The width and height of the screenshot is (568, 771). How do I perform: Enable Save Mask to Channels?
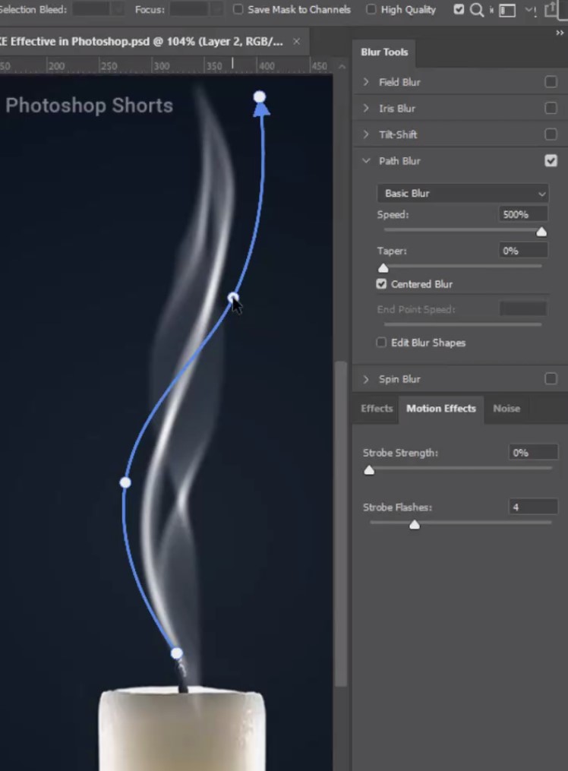238,9
